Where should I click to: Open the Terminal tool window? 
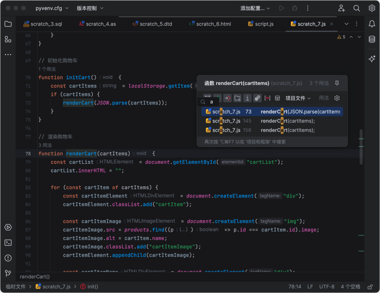(x=8, y=243)
